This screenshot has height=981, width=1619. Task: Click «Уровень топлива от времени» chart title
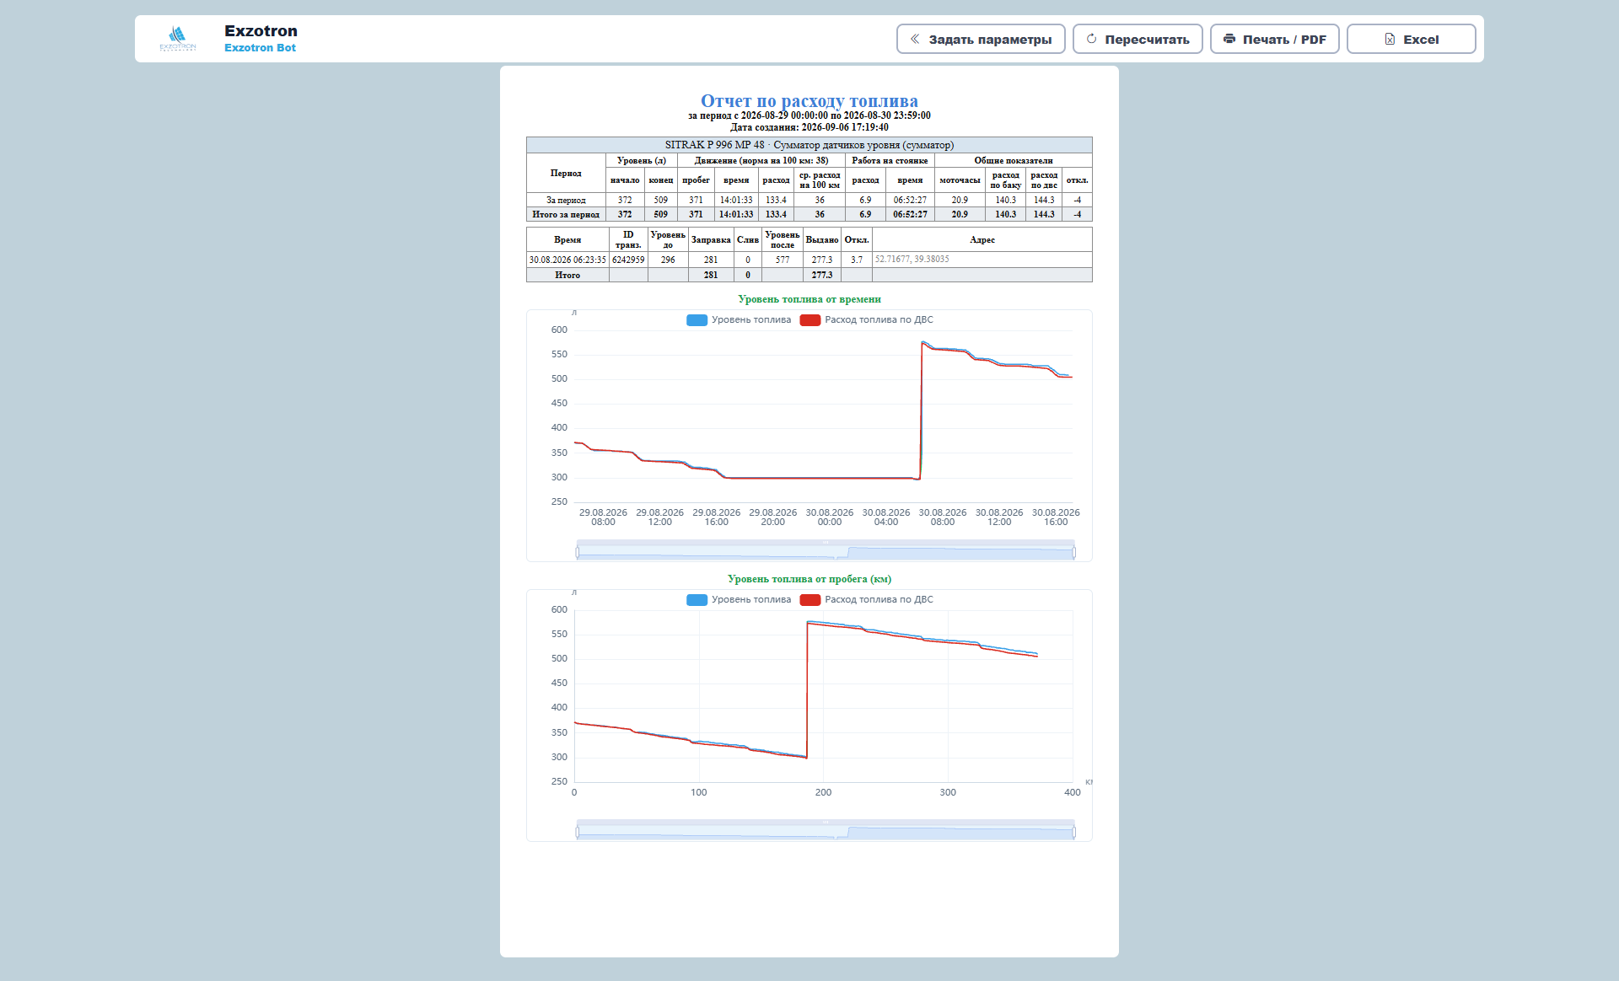[x=809, y=299]
